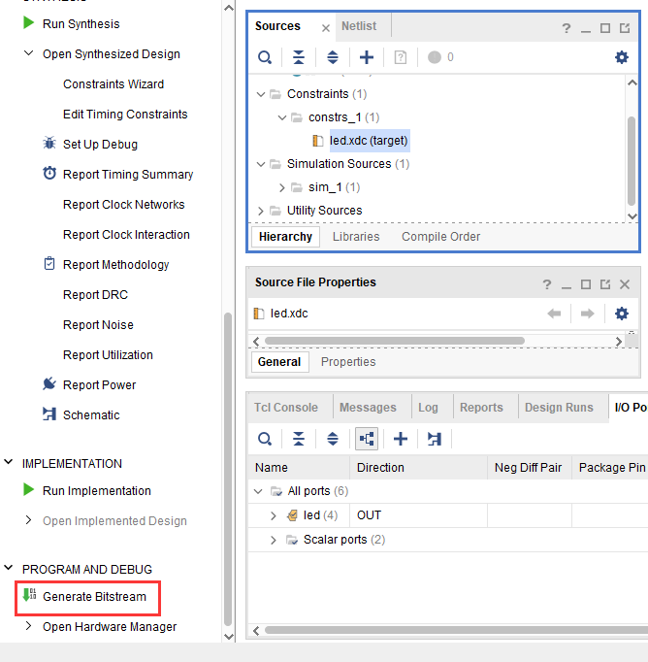
Task: Open Report DRC
Action: click(x=95, y=295)
